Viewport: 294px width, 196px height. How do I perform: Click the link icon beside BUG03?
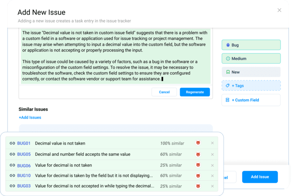point(13,186)
